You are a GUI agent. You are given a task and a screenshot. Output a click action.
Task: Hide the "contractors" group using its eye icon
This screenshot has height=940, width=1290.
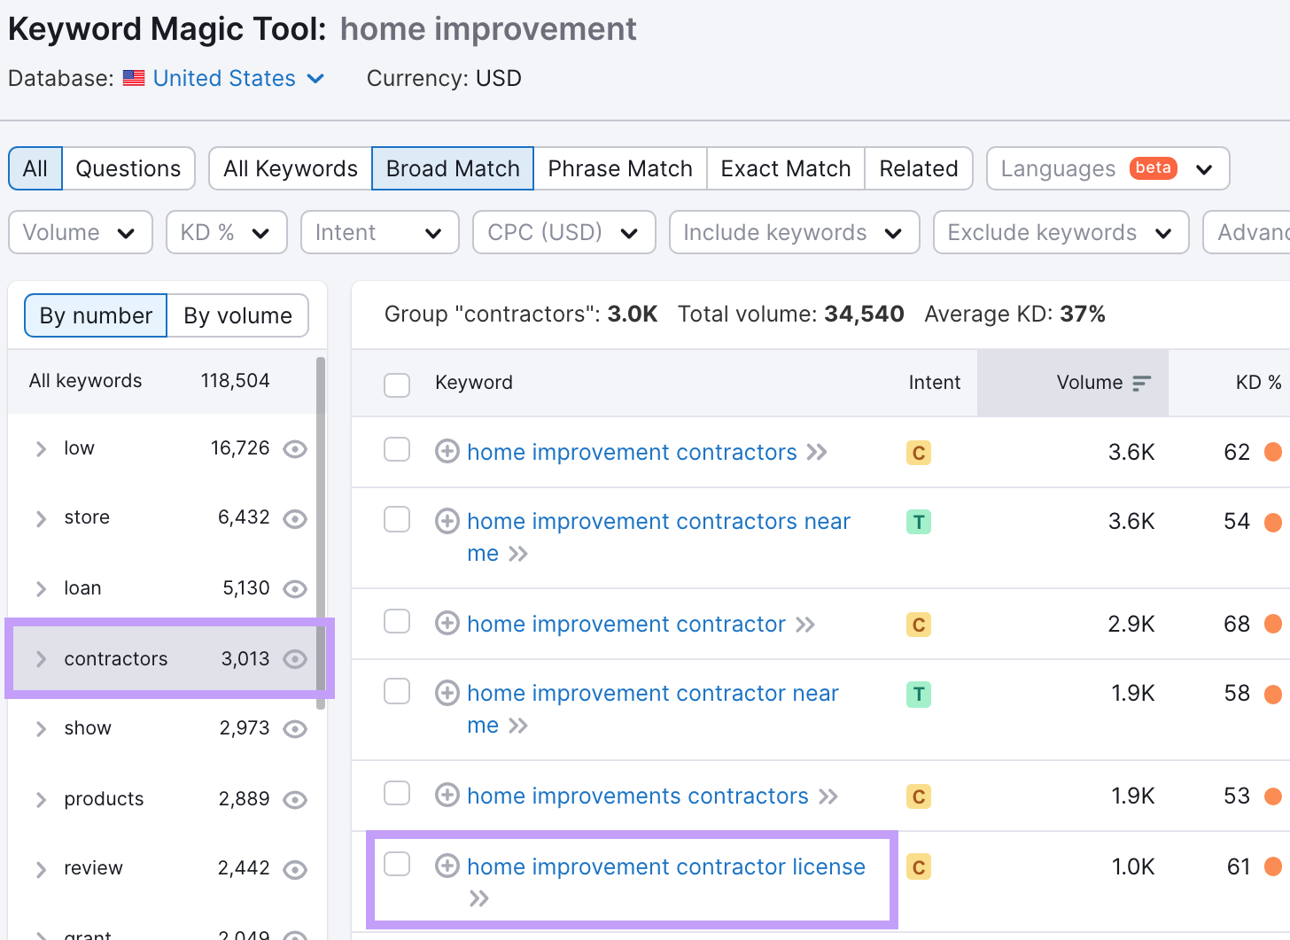coord(294,658)
